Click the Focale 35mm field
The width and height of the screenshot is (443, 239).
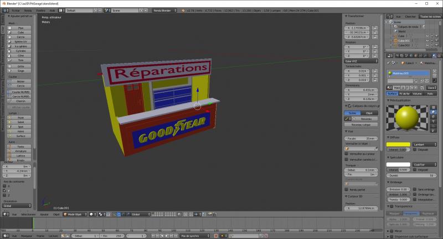tap(362, 138)
